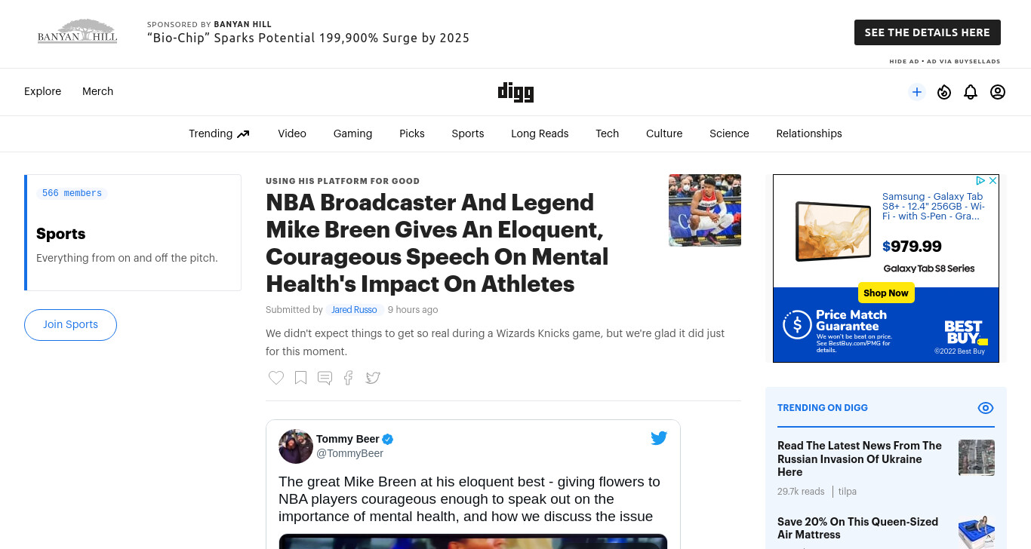Open the notifications bell icon
This screenshot has height=549, width=1031.
(x=971, y=92)
